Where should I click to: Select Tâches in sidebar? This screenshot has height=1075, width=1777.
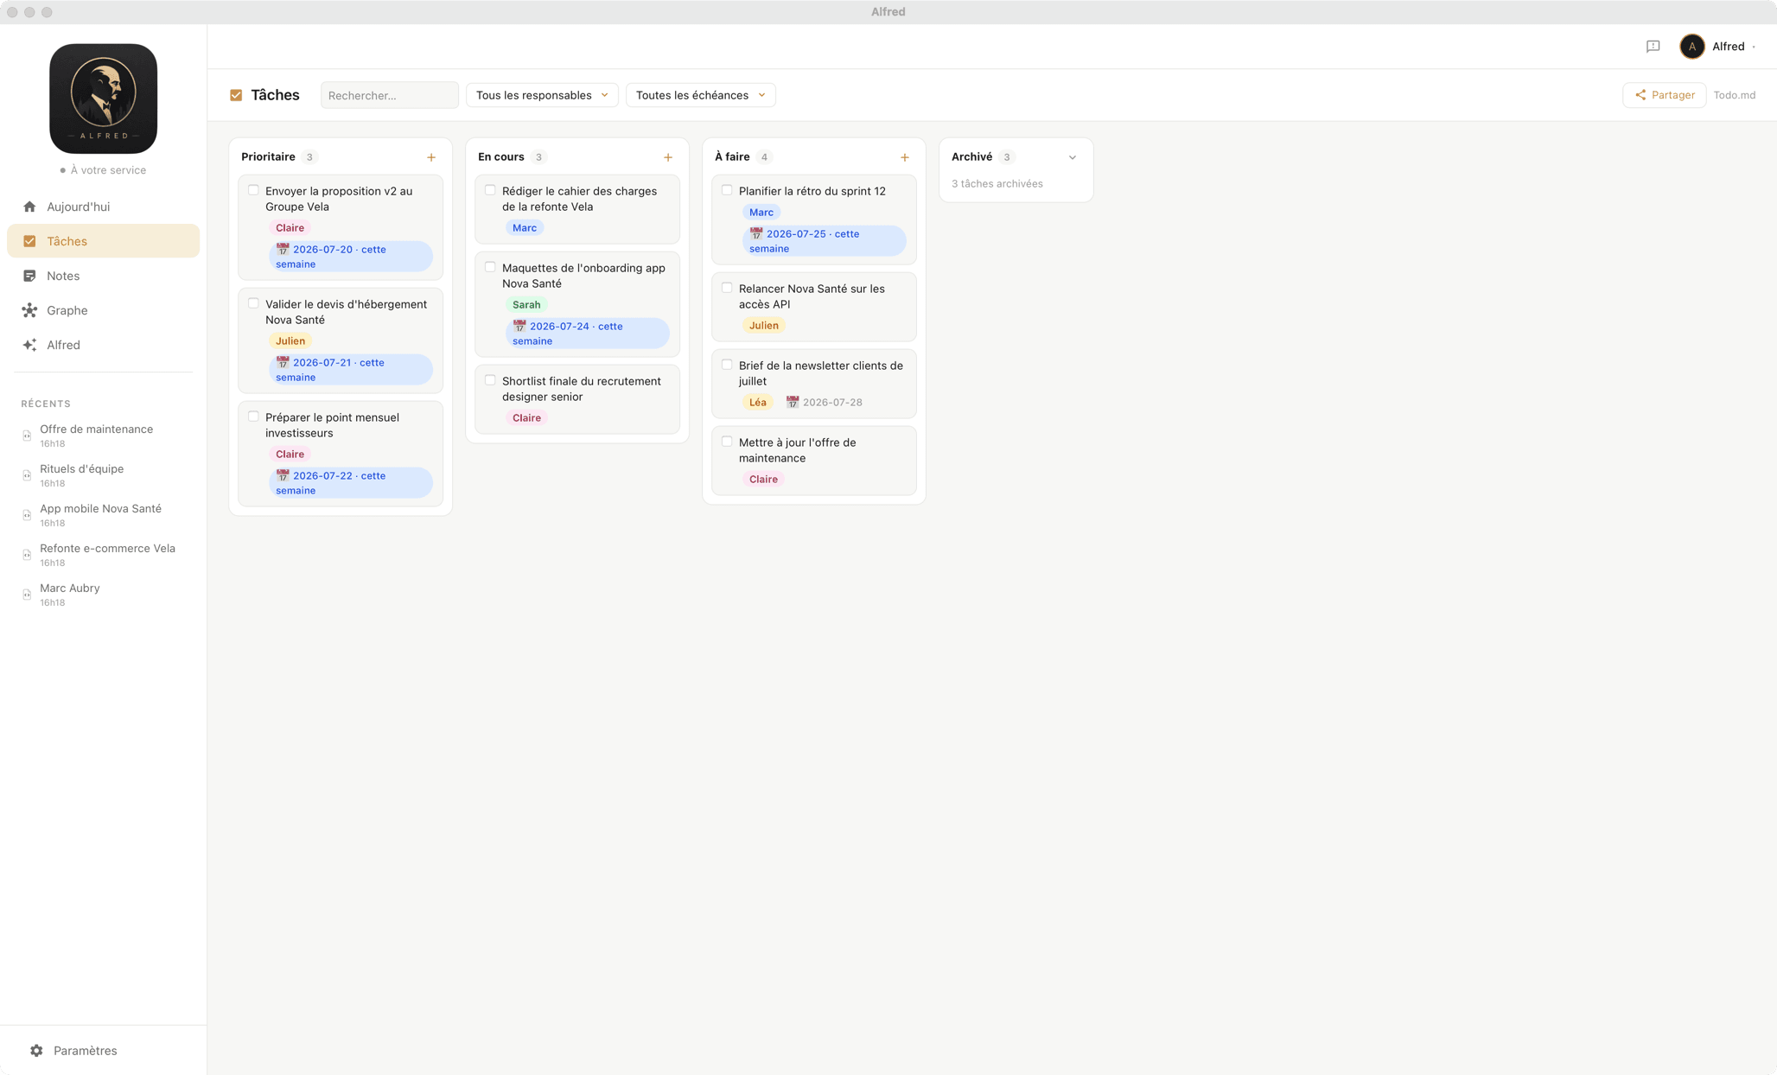tap(103, 241)
